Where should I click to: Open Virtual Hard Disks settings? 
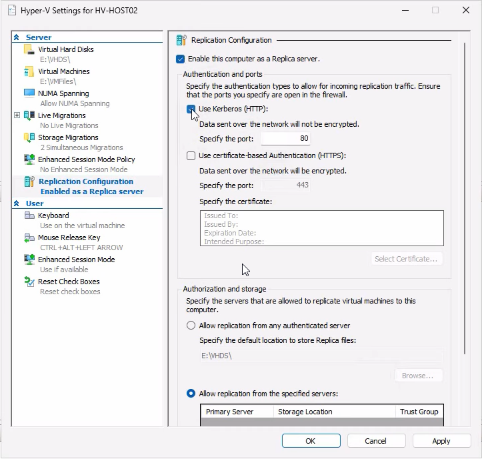pyautogui.click(x=66, y=49)
